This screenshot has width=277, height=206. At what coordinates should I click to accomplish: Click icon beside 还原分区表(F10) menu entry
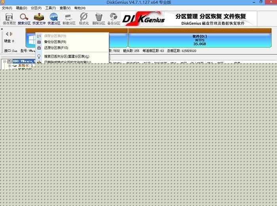39,48
